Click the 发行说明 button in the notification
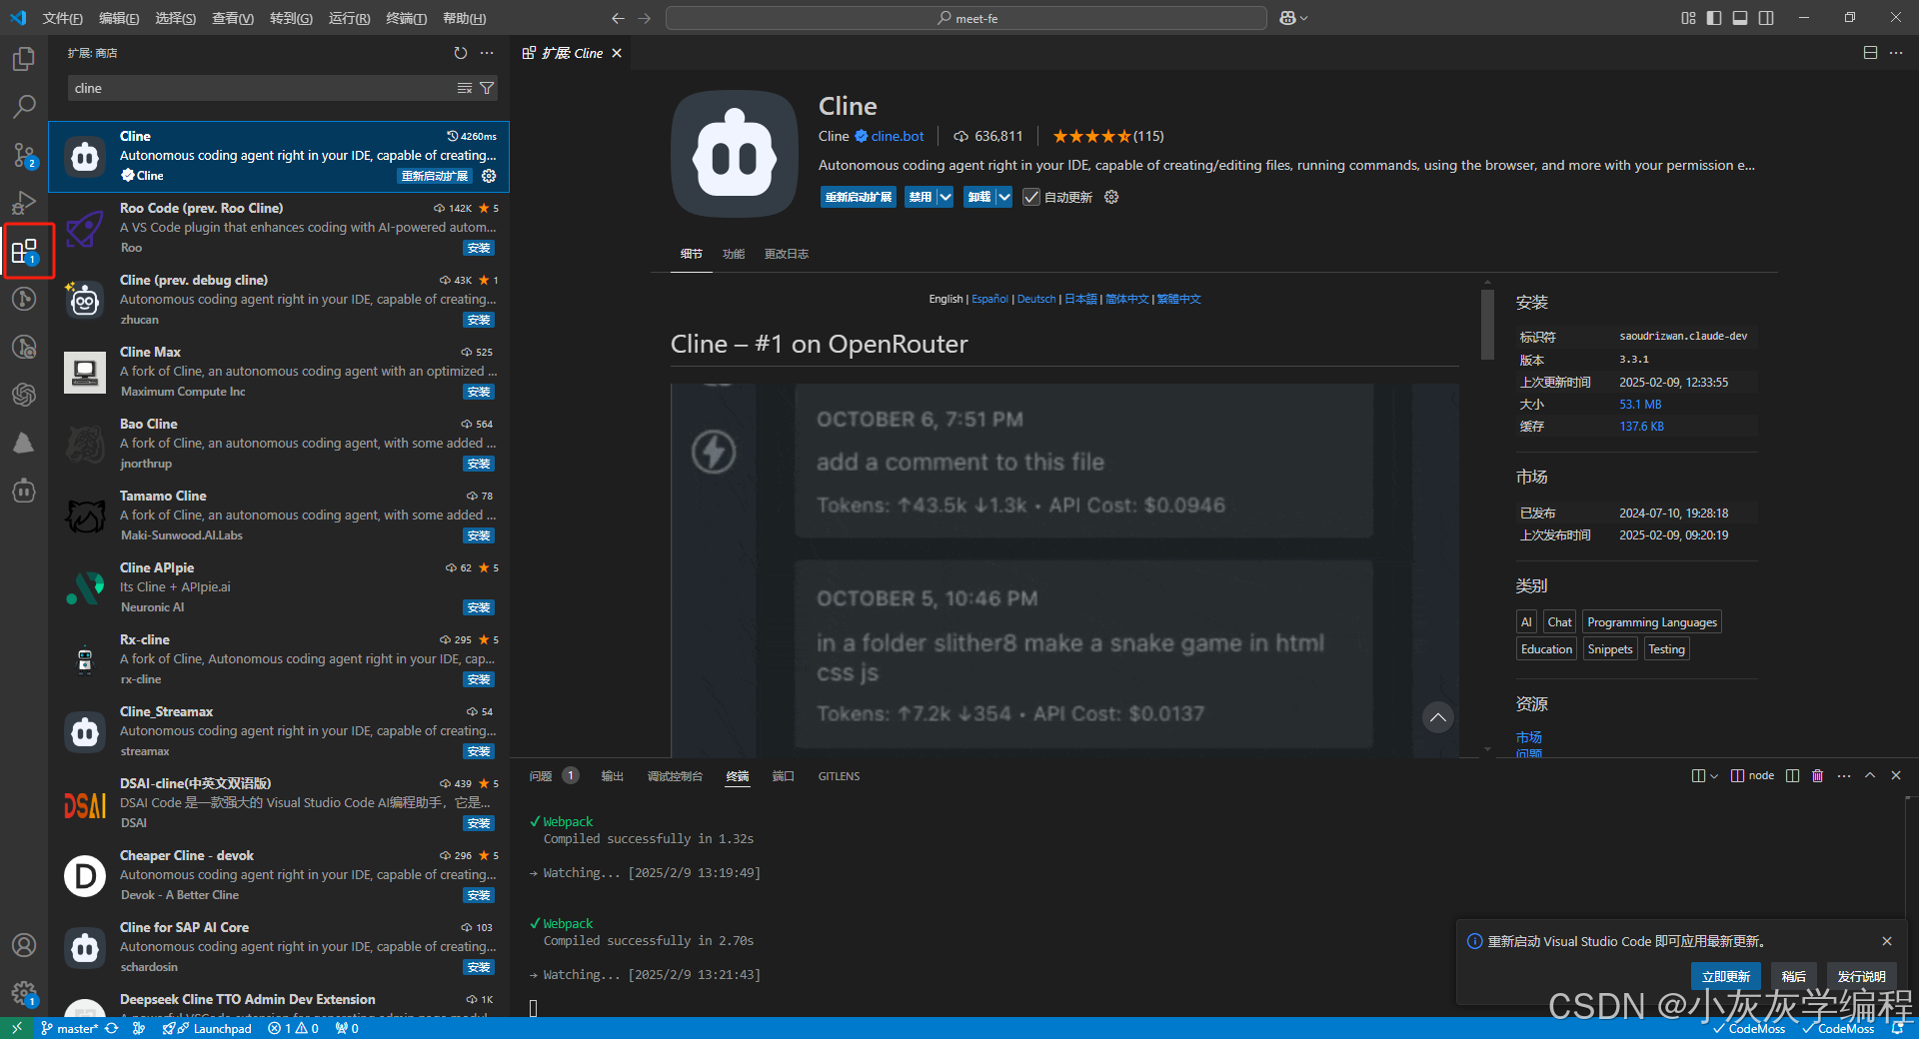This screenshot has width=1919, height=1039. (1861, 976)
